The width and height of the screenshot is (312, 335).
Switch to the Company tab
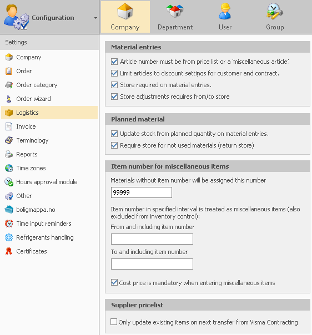pyautogui.click(x=125, y=17)
